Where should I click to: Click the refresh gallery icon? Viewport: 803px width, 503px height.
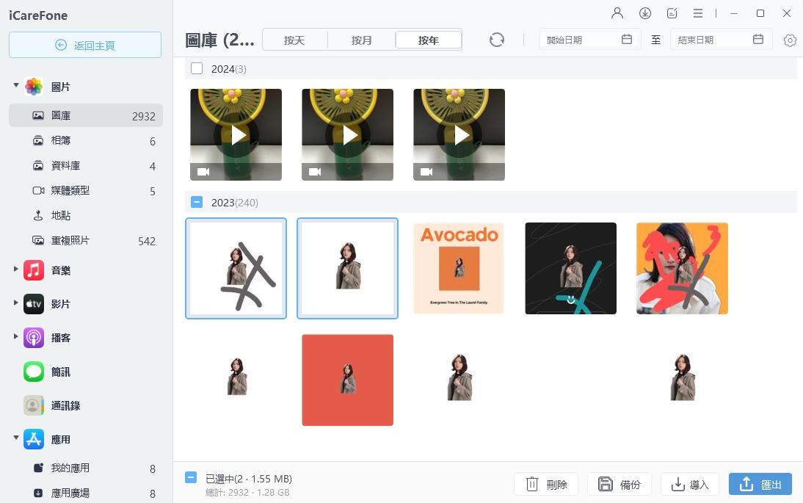pos(496,40)
